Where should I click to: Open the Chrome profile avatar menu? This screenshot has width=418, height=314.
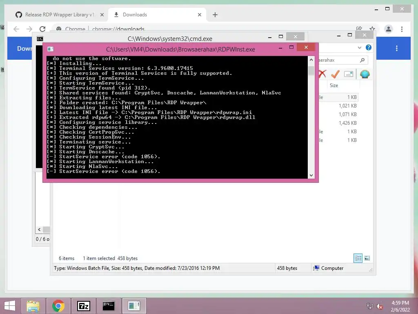(x=389, y=29)
